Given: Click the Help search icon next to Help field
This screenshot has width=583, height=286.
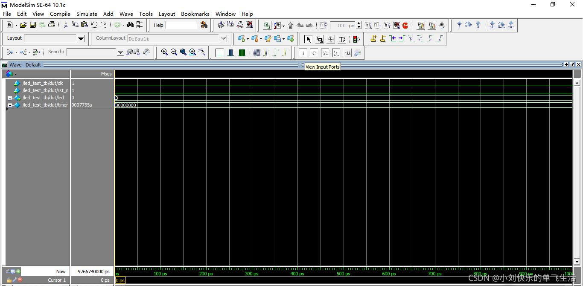Looking at the screenshot, I should click(x=204, y=25).
